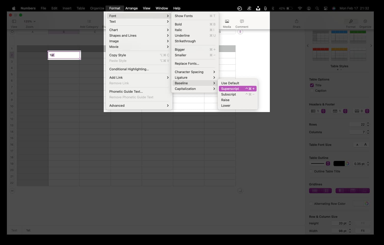Open Control Center in menu bar
Screen dimensions: 384x245
[325, 8]
